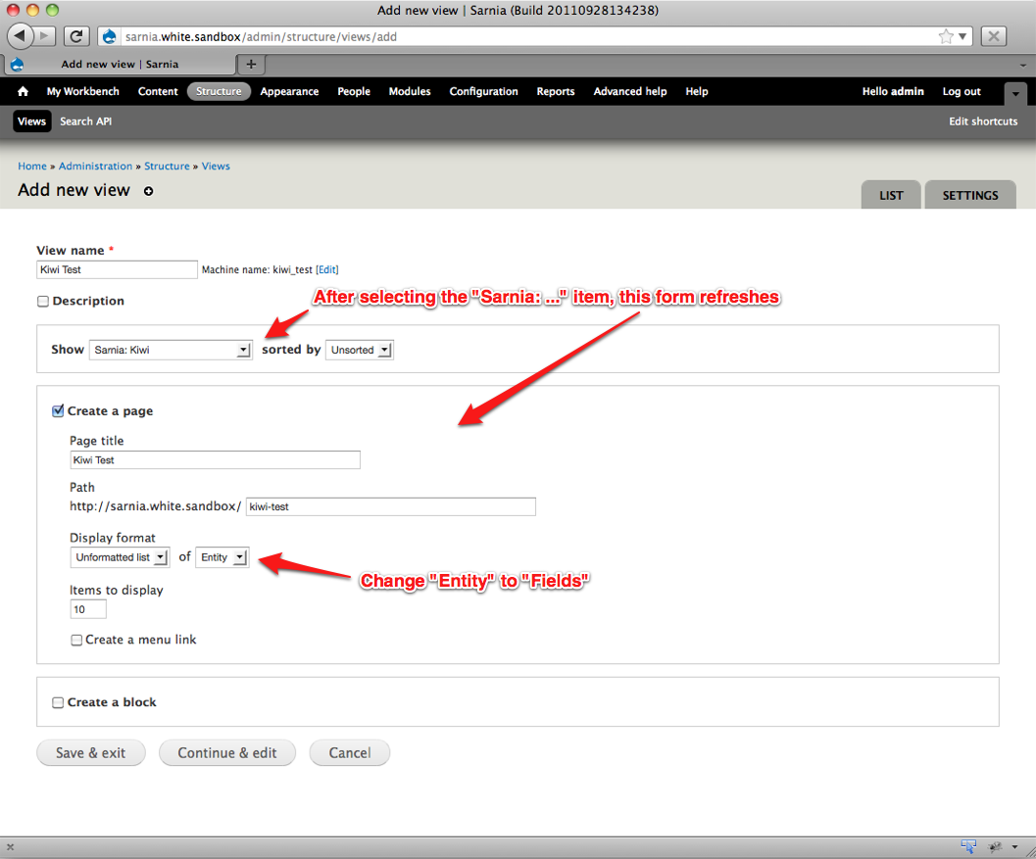
Task: Click Continue & edit button
Action: [227, 752]
